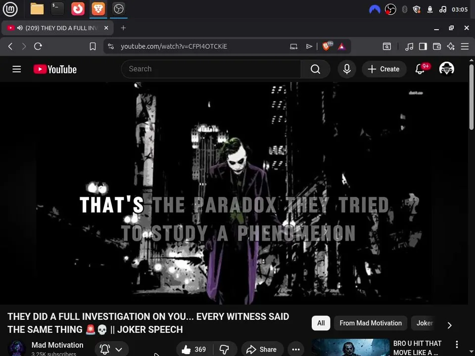
Task: Select the Joker filter chip
Action: click(425, 323)
